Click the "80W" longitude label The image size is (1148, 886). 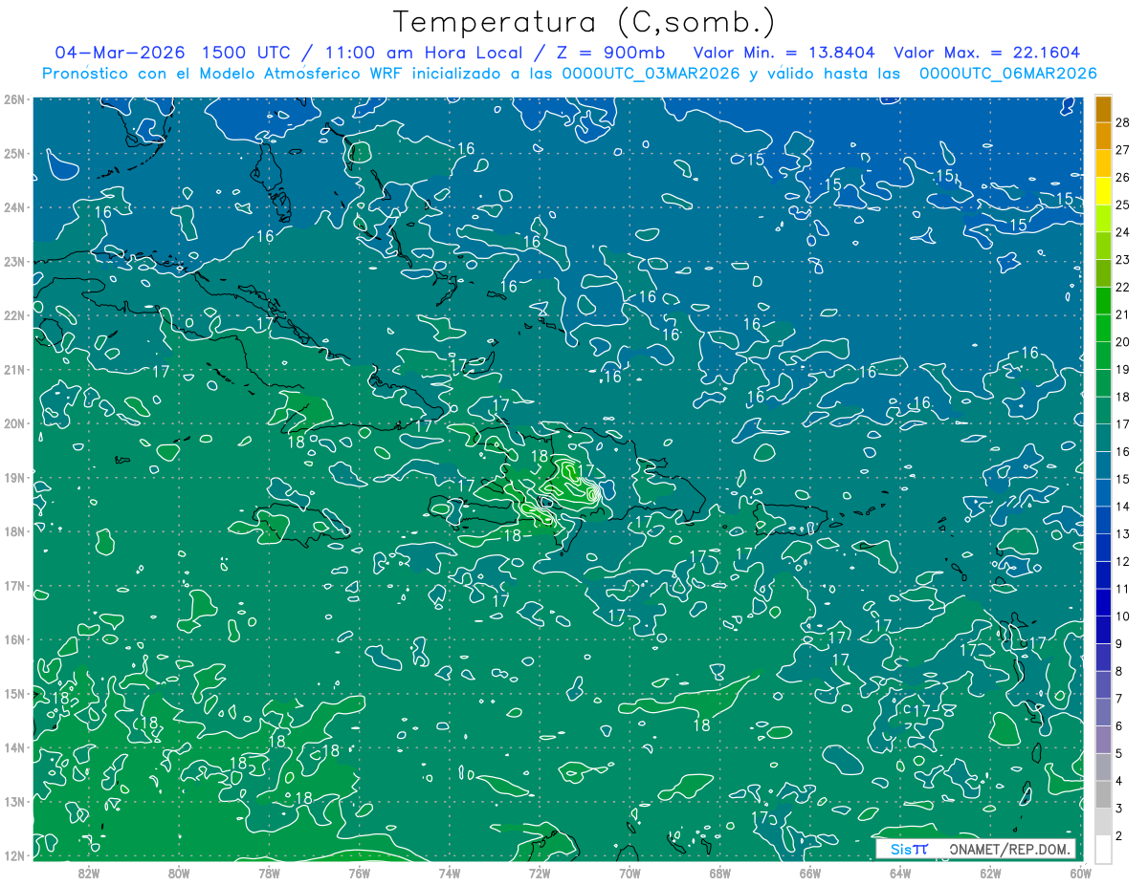(x=179, y=873)
